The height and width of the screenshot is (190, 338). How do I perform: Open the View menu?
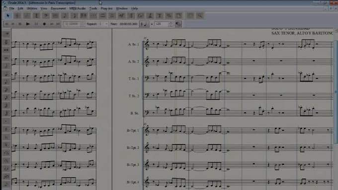coord(44,8)
